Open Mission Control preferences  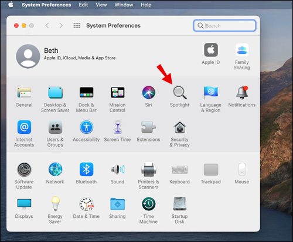(117, 92)
